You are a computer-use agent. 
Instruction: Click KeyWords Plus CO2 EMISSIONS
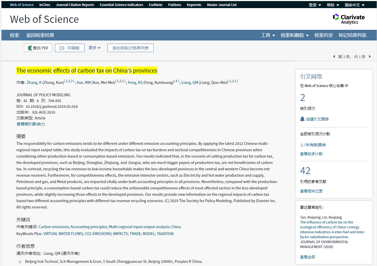point(98,234)
